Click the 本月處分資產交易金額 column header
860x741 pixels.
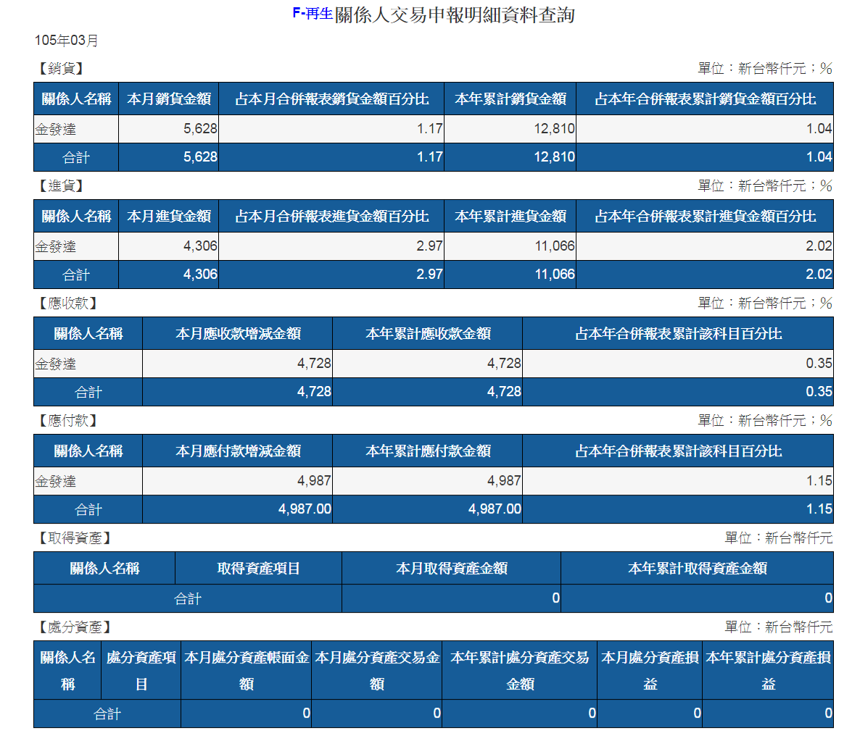click(x=377, y=670)
